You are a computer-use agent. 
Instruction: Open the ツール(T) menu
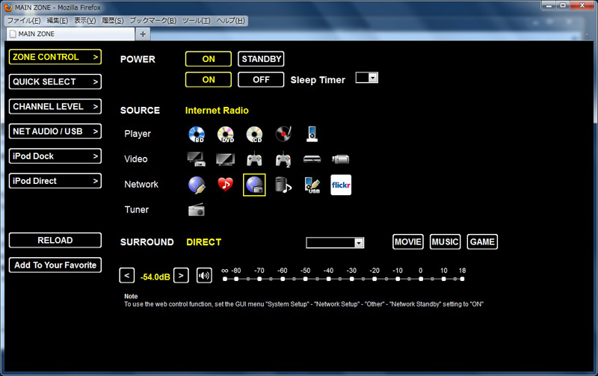[x=197, y=21]
